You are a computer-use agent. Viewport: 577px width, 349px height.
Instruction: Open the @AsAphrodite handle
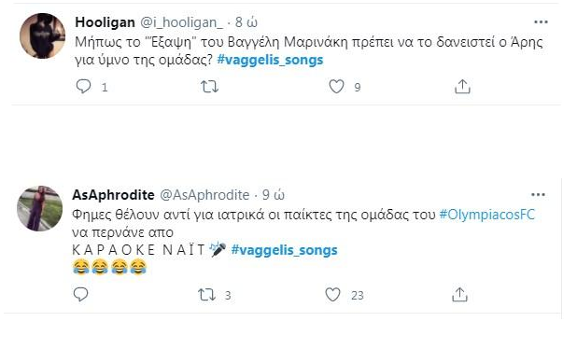pos(204,195)
